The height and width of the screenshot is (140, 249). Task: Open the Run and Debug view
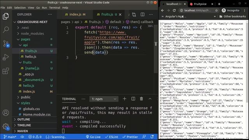6,57
